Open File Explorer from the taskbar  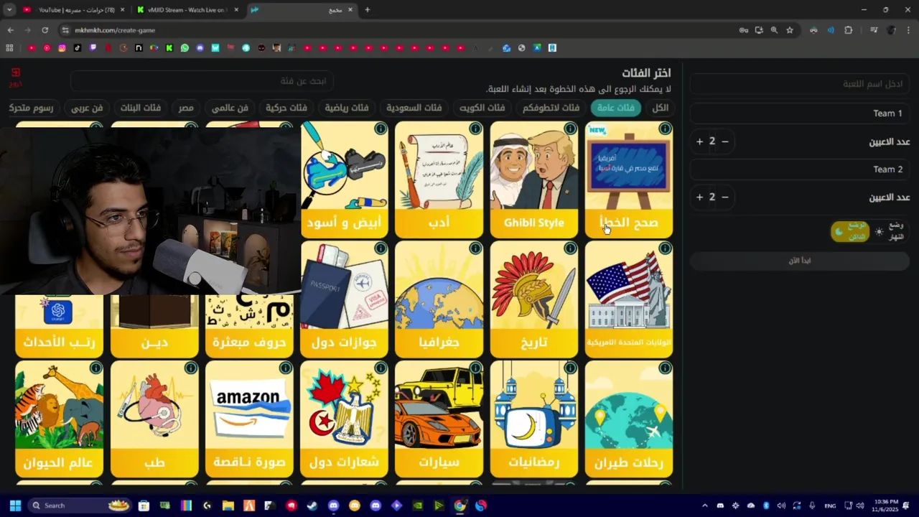click(x=228, y=506)
